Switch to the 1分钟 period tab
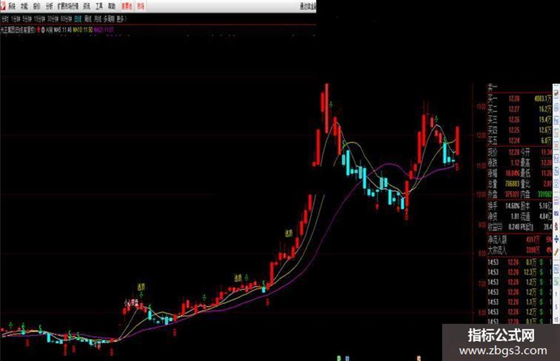560x361 pixels. click(x=16, y=18)
